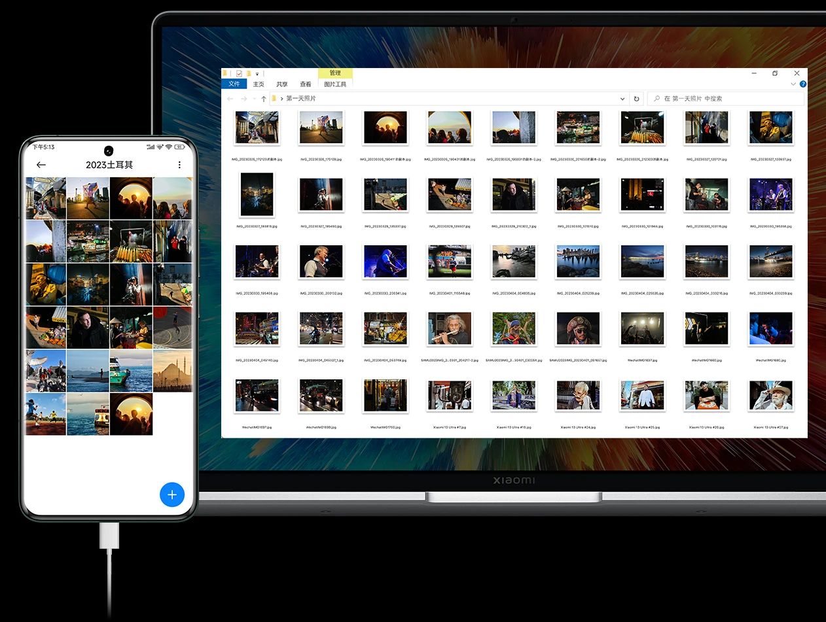
Task: Open recent locations dropdown beside forward arrow
Action: [254, 99]
